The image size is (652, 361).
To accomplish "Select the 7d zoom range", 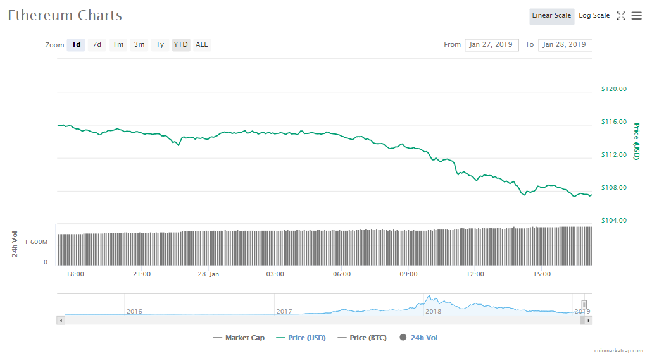I will pos(97,45).
